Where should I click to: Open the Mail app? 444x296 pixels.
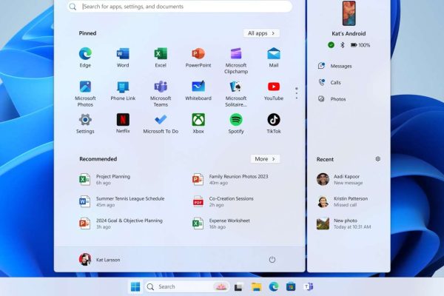coord(274,58)
